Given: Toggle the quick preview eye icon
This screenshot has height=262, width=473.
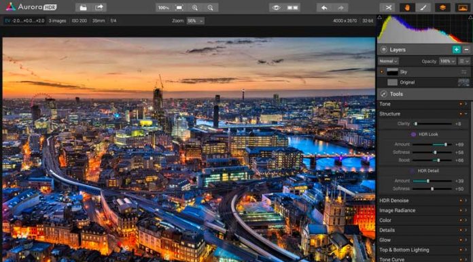Looking at the screenshot, I should point(277,7).
